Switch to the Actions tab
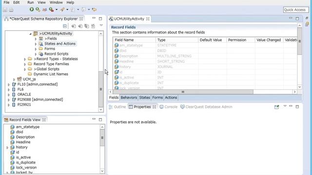Image resolution: width=312 pixels, height=175 pixels. [171, 98]
